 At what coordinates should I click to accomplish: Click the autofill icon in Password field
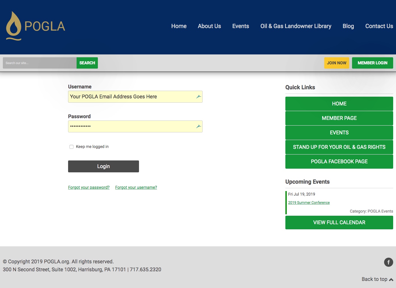coord(199,126)
